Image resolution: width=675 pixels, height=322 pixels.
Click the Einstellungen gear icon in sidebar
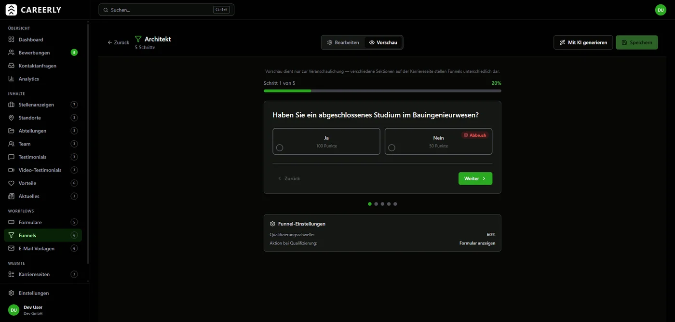pos(11,293)
